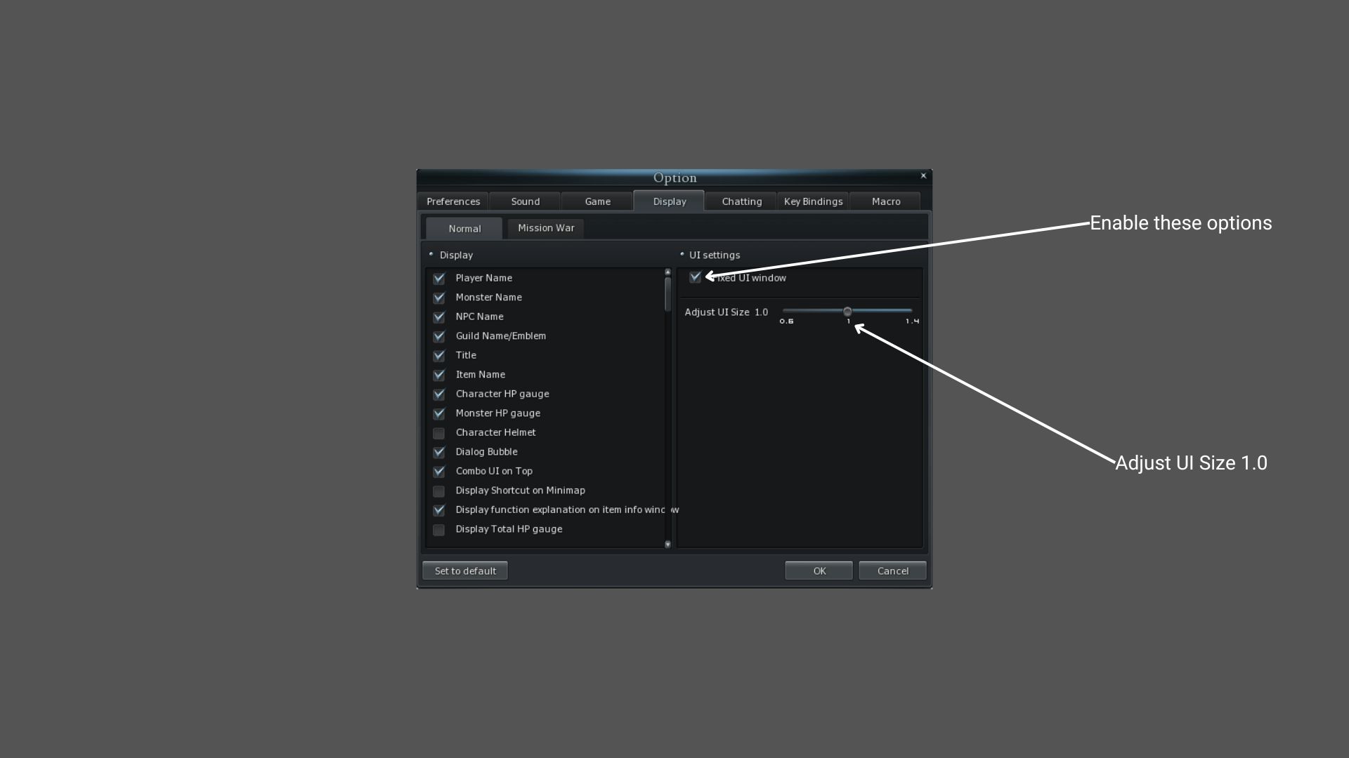Open the Game tab
Screen dimensions: 1349x758
click(x=598, y=201)
